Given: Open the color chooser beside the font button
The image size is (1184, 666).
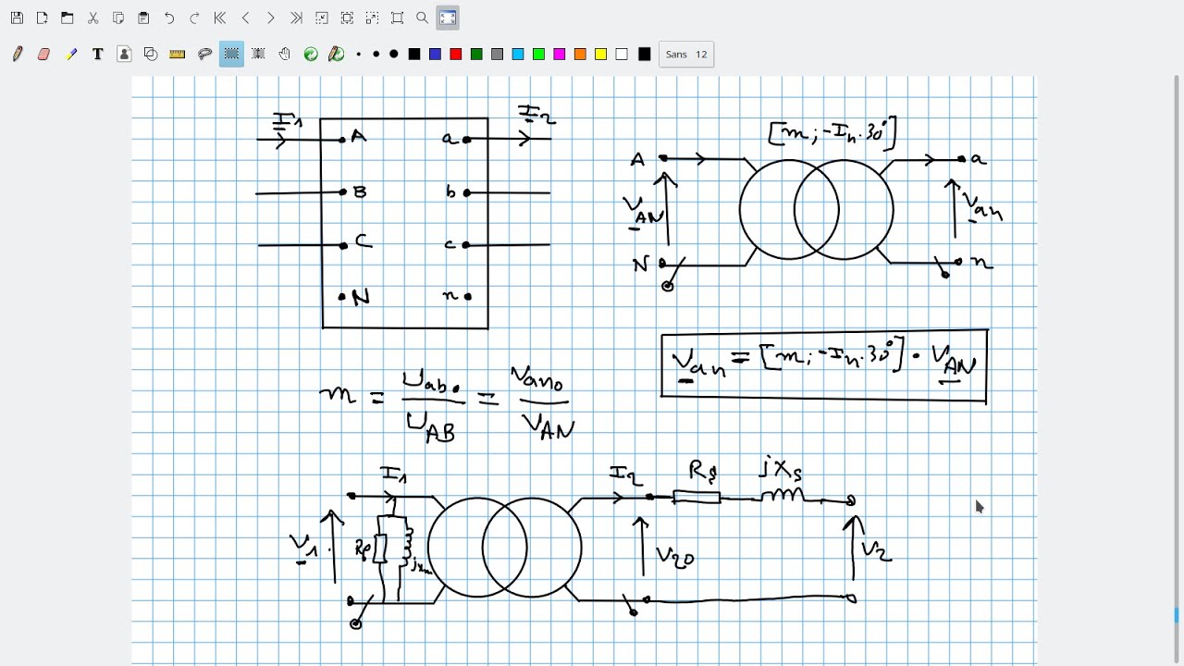Looking at the screenshot, I should [x=645, y=55].
